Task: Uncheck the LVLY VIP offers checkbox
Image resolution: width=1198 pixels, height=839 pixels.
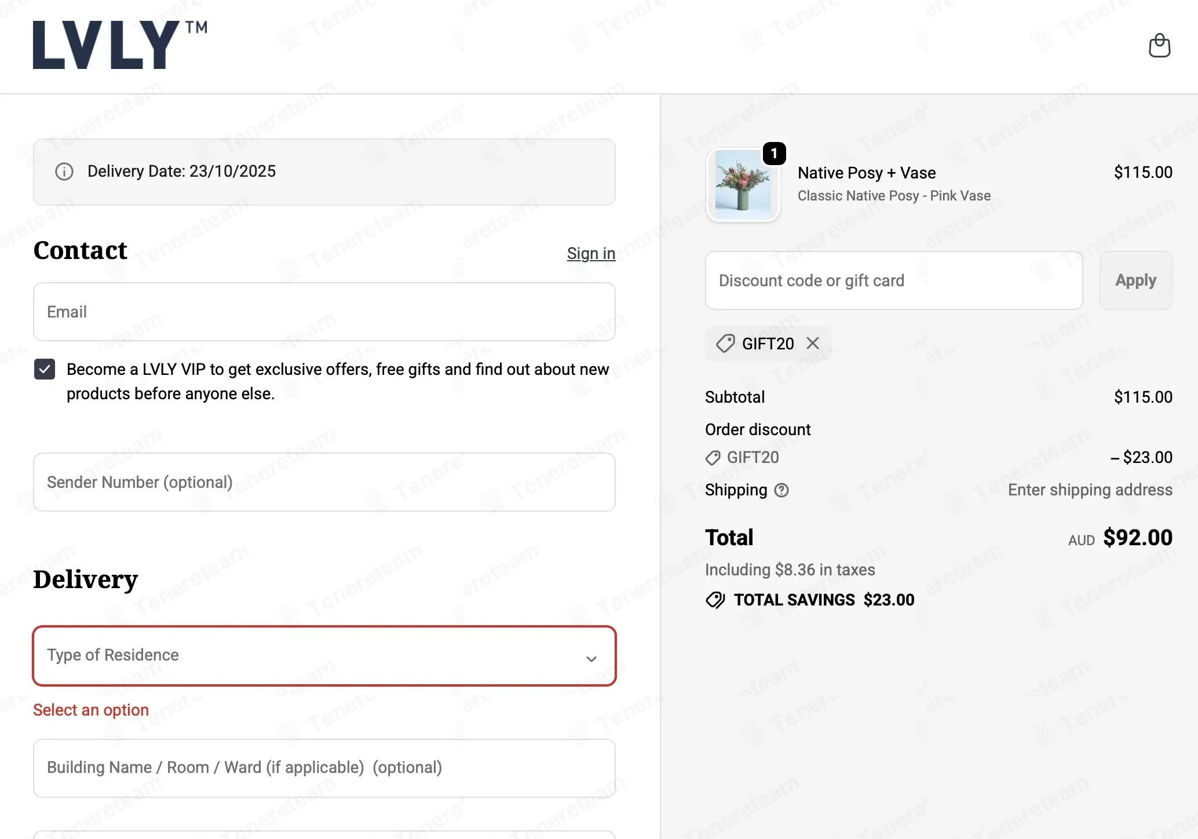Action: coord(45,369)
